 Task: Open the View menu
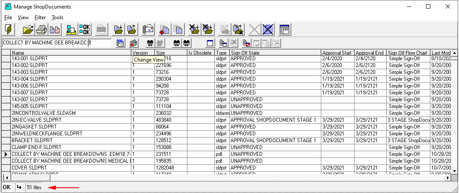tap(23, 18)
